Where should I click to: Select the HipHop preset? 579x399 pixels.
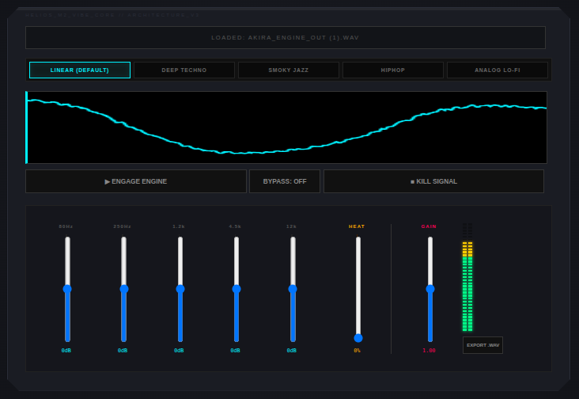tap(393, 70)
